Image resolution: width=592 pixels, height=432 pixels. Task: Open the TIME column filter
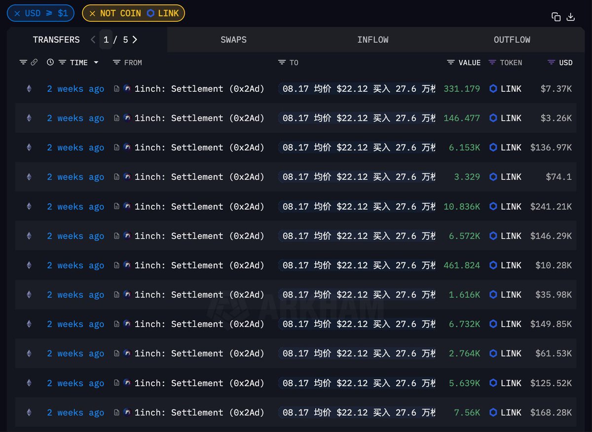[x=62, y=62]
